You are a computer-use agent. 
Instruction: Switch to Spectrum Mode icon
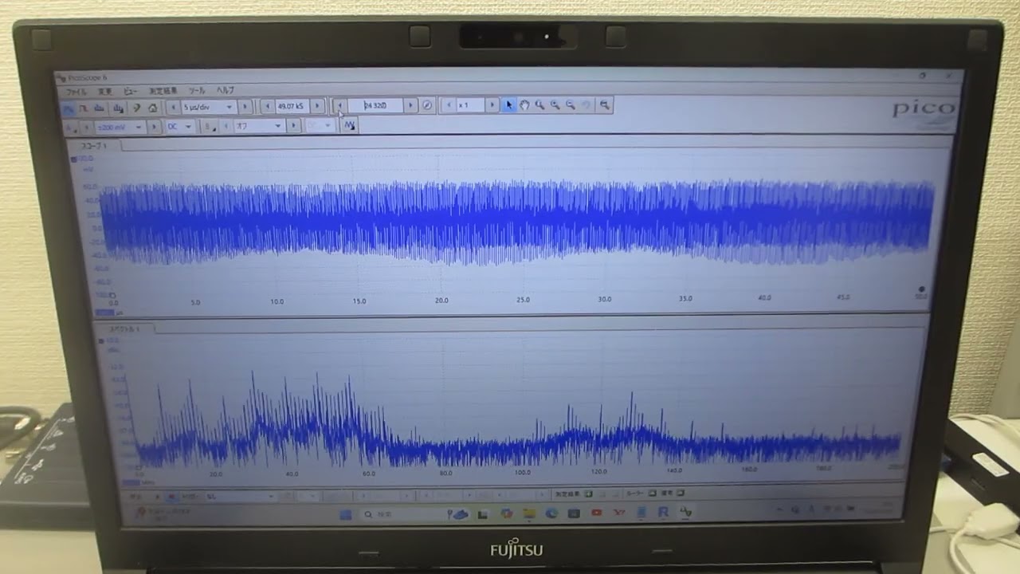tap(99, 108)
